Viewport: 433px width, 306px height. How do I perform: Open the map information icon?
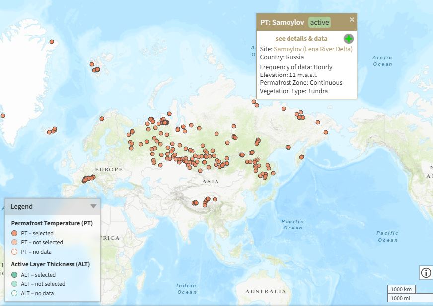coord(426,272)
